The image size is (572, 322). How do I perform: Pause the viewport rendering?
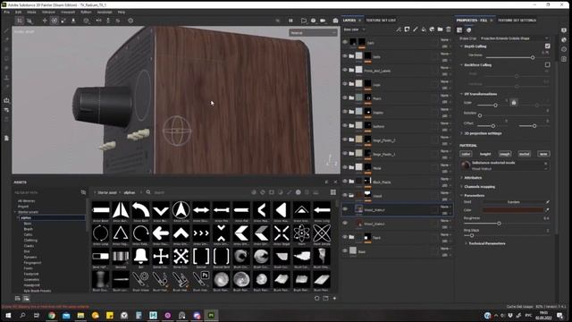pos(290,21)
